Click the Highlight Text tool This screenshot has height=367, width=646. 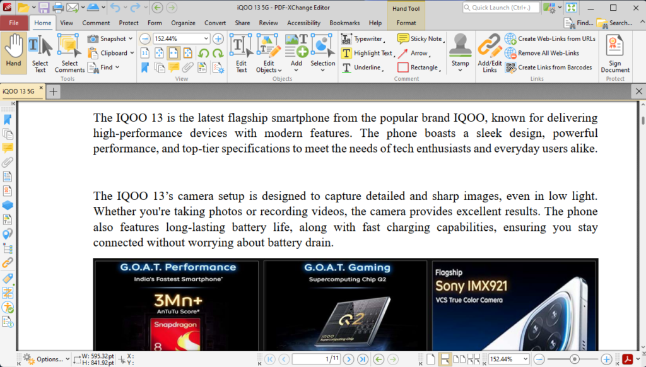[368, 53]
